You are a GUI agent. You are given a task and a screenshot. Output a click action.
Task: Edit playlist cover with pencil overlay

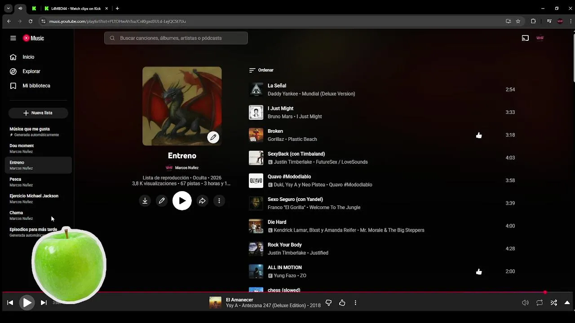pos(213,137)
